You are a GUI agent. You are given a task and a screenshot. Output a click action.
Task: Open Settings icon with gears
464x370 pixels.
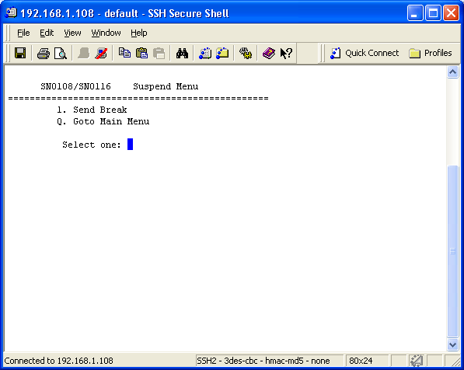pyautogui.click(x=246, y=54)
